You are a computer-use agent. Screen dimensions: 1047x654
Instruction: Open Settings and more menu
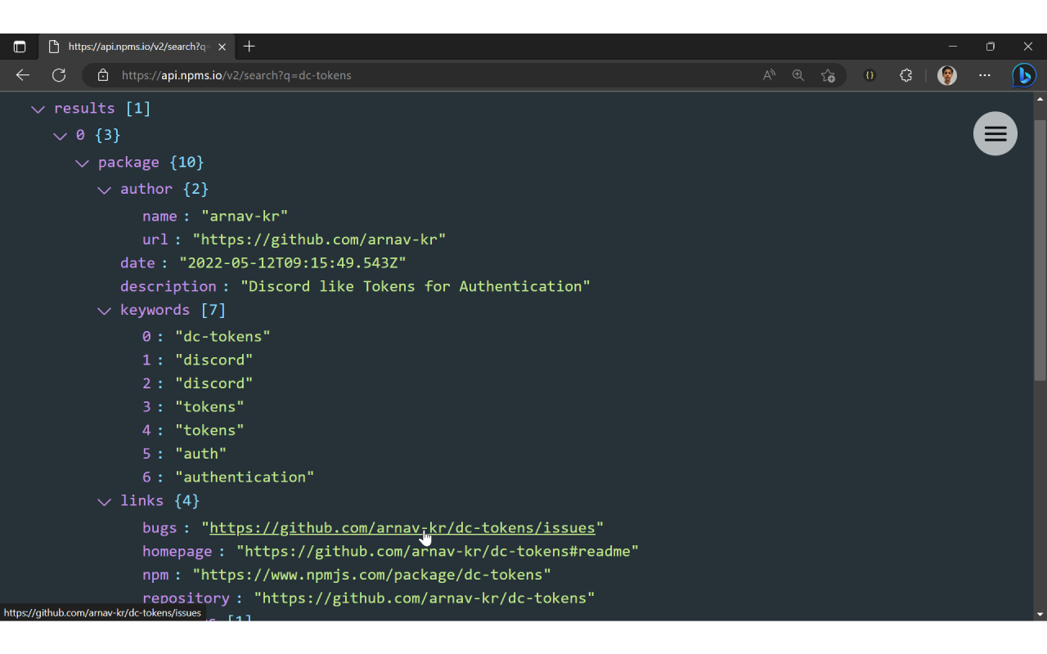coord(985,75)
